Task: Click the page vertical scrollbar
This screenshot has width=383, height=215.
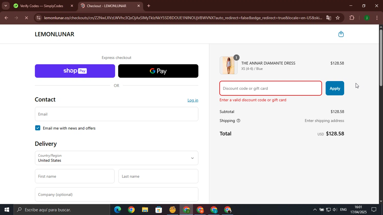Action: click(x=381, y=57)
